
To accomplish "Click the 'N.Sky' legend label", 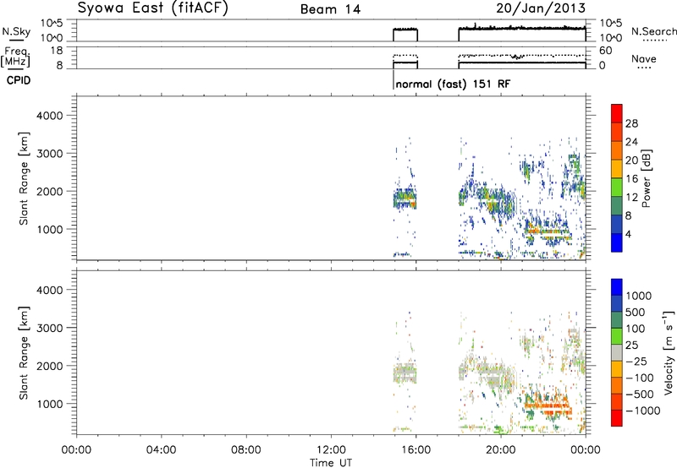I will pos(16,31).
